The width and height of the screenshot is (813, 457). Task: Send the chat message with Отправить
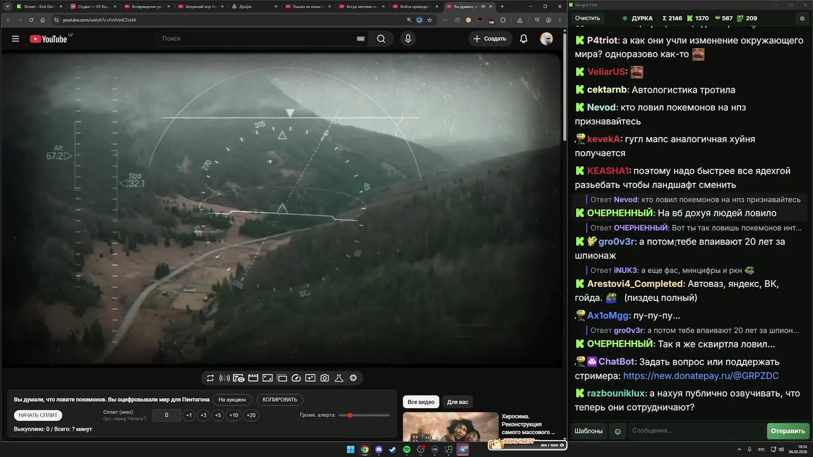788,431
